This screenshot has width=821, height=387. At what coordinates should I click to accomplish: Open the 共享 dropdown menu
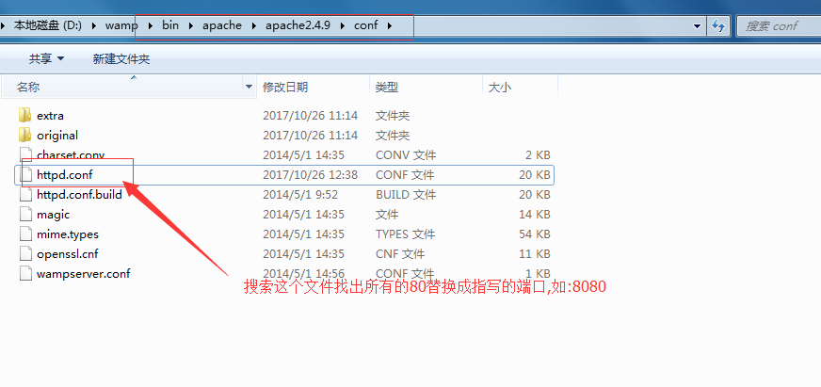pyautogui.click(x=46, y=59)
